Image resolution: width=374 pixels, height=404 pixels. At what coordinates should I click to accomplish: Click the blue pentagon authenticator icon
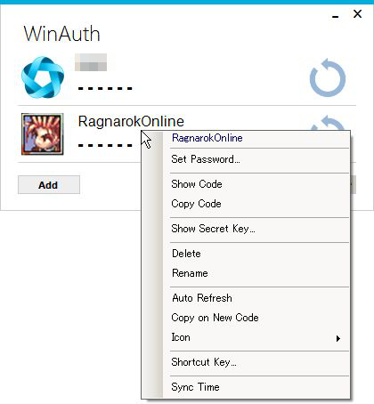click(43, 77)
